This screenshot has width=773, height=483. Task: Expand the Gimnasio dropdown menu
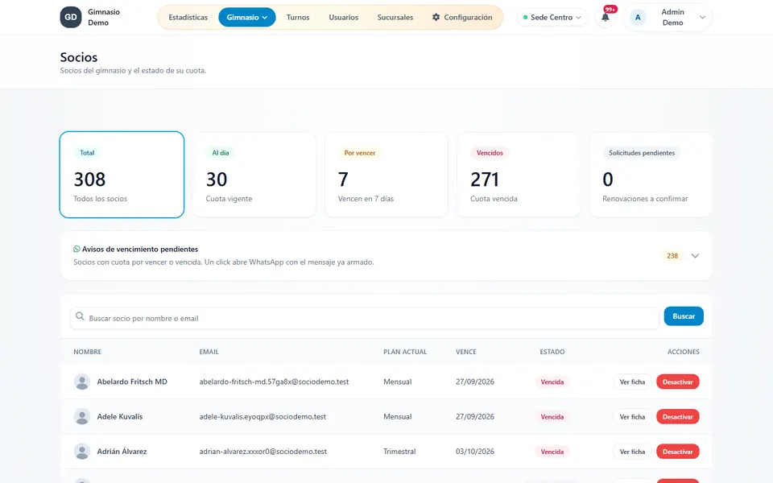[247, 17]
